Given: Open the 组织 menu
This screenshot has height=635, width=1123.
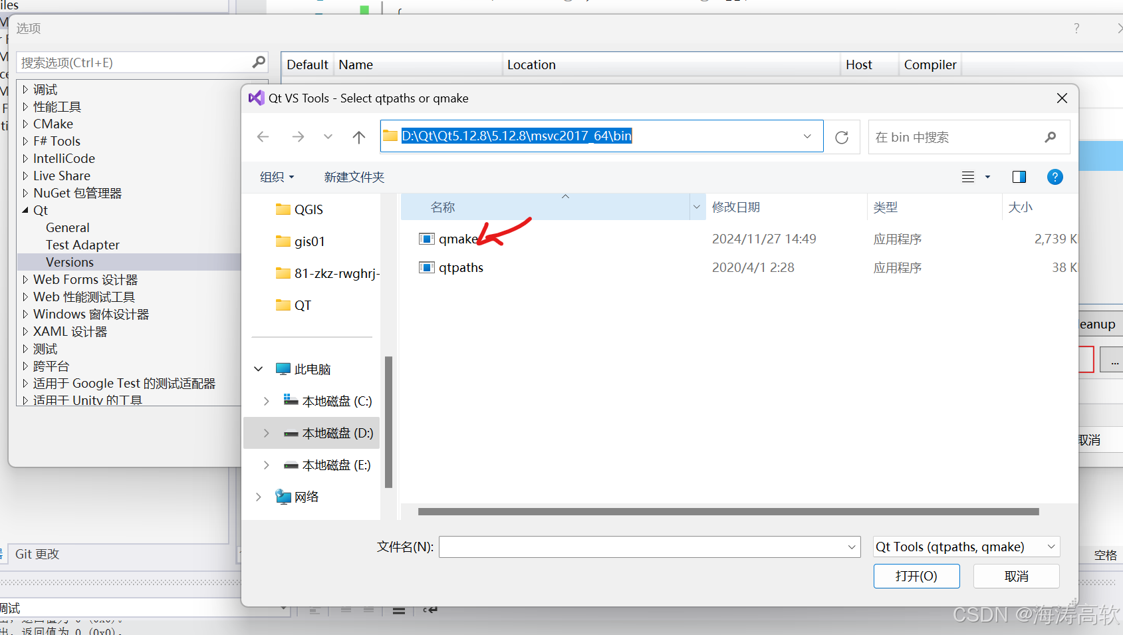Looking at the screenshot, I should tap(277, 177).
